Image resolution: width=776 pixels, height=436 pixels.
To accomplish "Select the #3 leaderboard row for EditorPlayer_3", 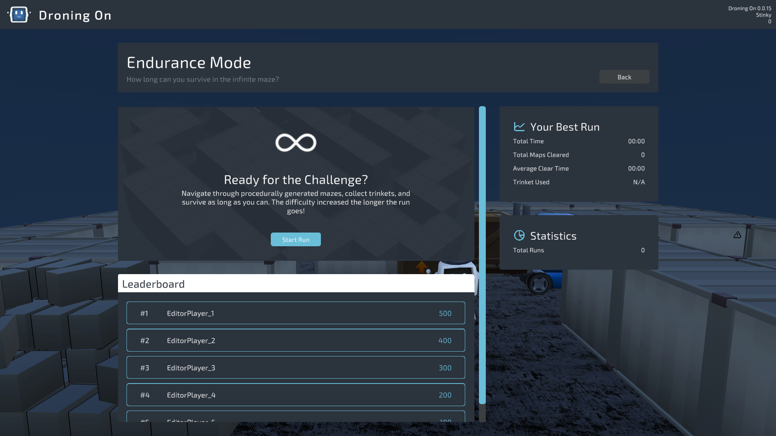I will [x=296, y=367].
